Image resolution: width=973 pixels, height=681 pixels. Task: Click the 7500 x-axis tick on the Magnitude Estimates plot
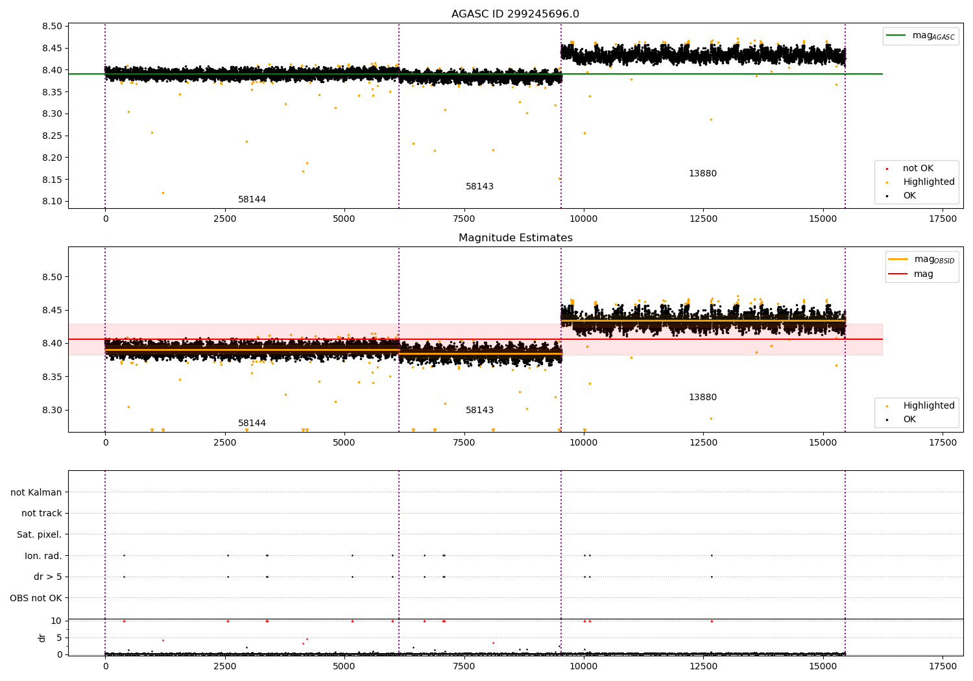464,443
